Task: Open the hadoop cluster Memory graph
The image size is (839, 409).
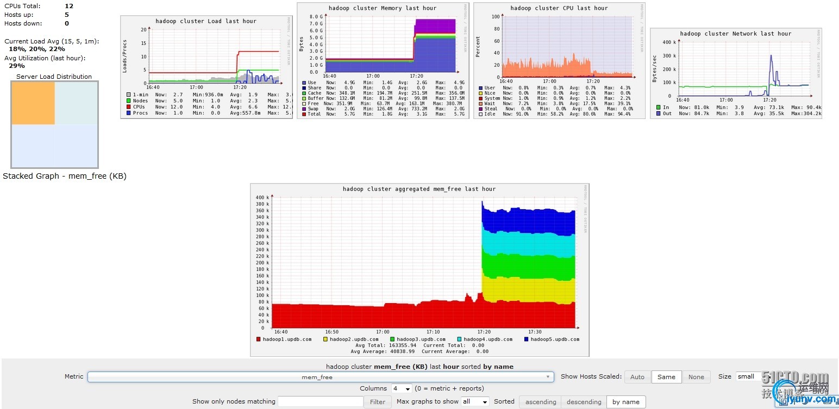Action: click(383, 60)
